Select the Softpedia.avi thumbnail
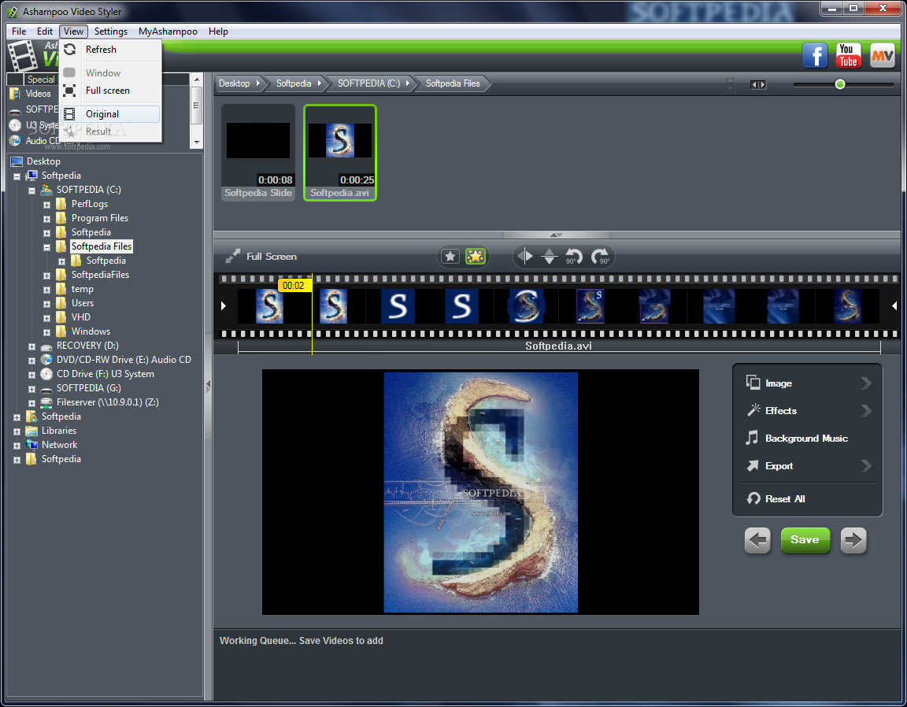This screenshot has height=707, width=907. [340, 153]
